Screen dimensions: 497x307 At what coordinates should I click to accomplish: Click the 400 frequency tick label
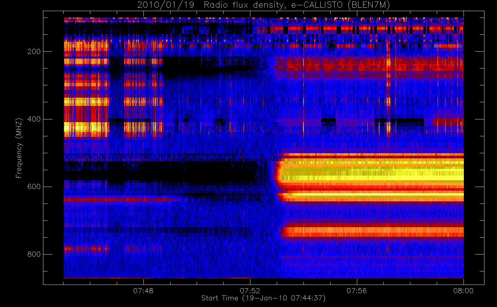coord(34,119)
